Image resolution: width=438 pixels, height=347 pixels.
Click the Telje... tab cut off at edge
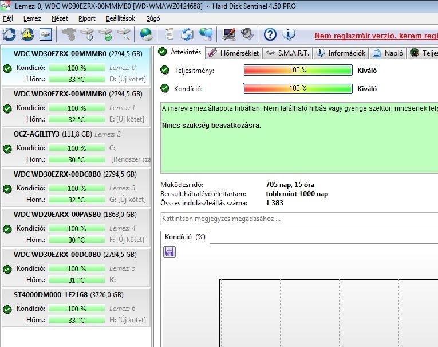[x=423, y=53]
